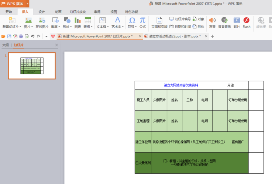Click the Table 表格 icon
This screenshot has height=184, width=272.
point(88,20)
